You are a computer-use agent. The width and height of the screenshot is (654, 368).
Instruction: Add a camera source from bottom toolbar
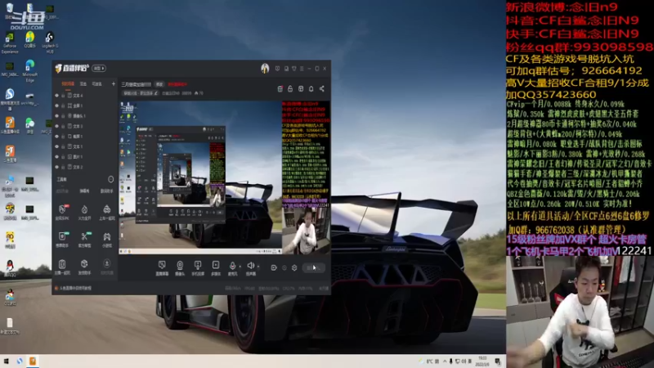[180, 268]
